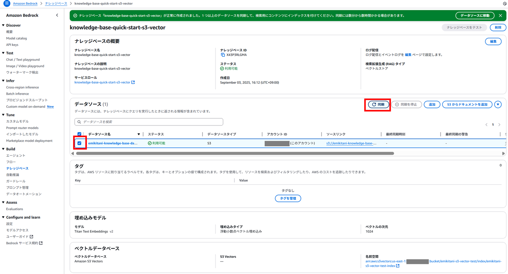Go to next page of data sources

(500, 125)
